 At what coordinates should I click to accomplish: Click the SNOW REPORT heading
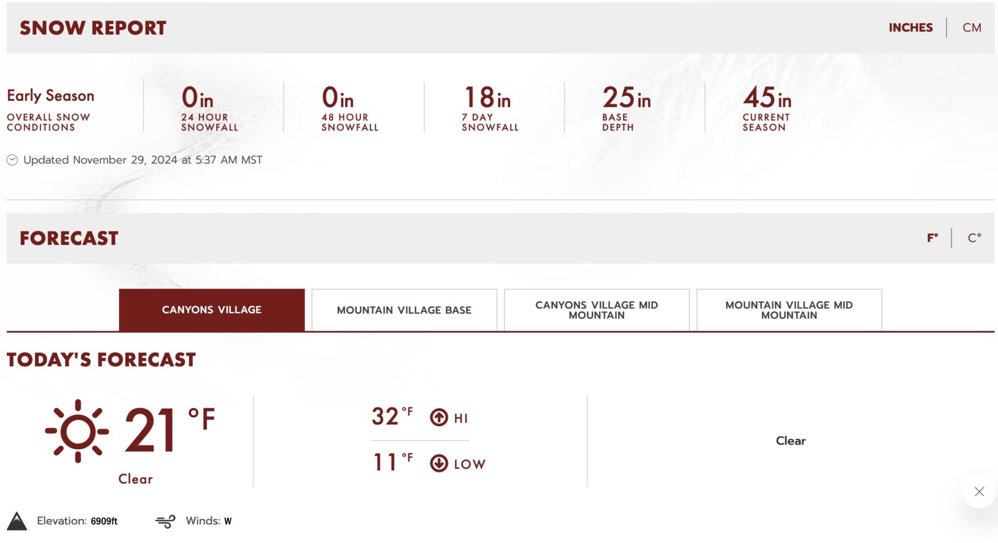[x=93, y=28]
